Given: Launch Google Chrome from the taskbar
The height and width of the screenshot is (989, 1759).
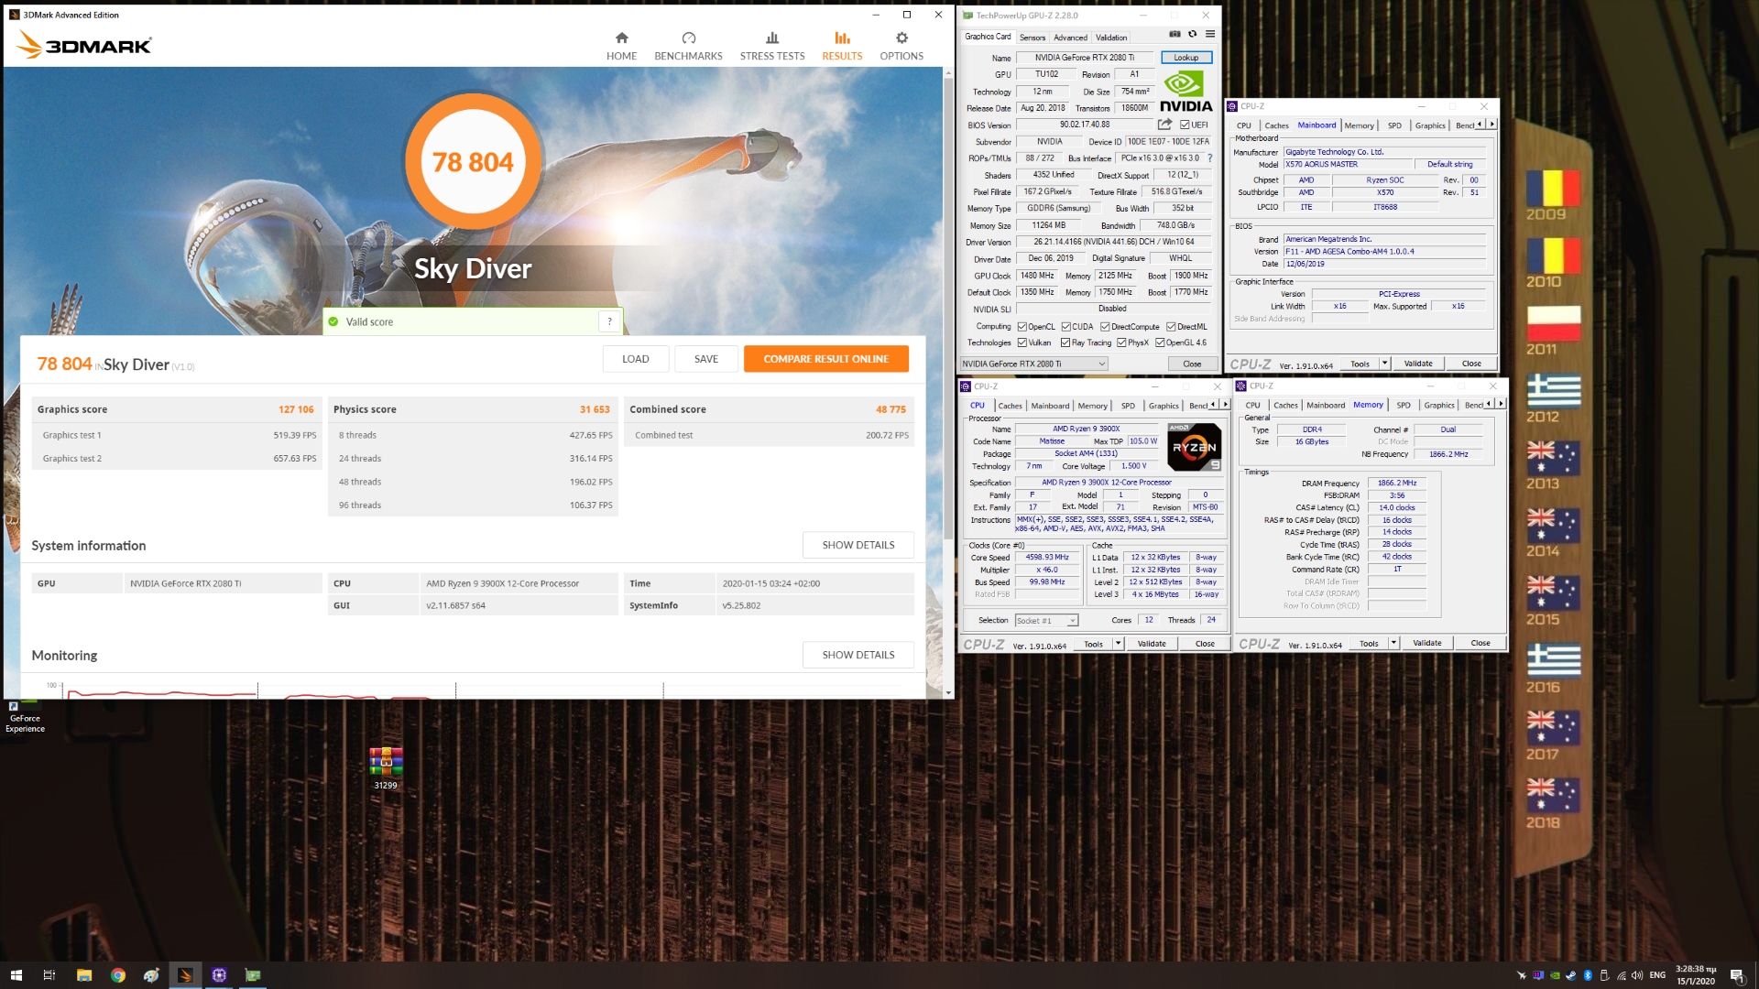Looking at the screenshot, I should 117,975.
